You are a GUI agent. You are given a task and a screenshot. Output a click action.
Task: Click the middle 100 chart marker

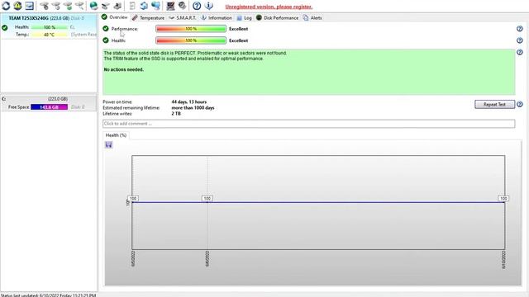pos(207,198)
